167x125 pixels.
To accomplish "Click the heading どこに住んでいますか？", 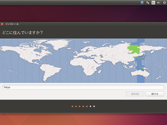I will point(22,33).
